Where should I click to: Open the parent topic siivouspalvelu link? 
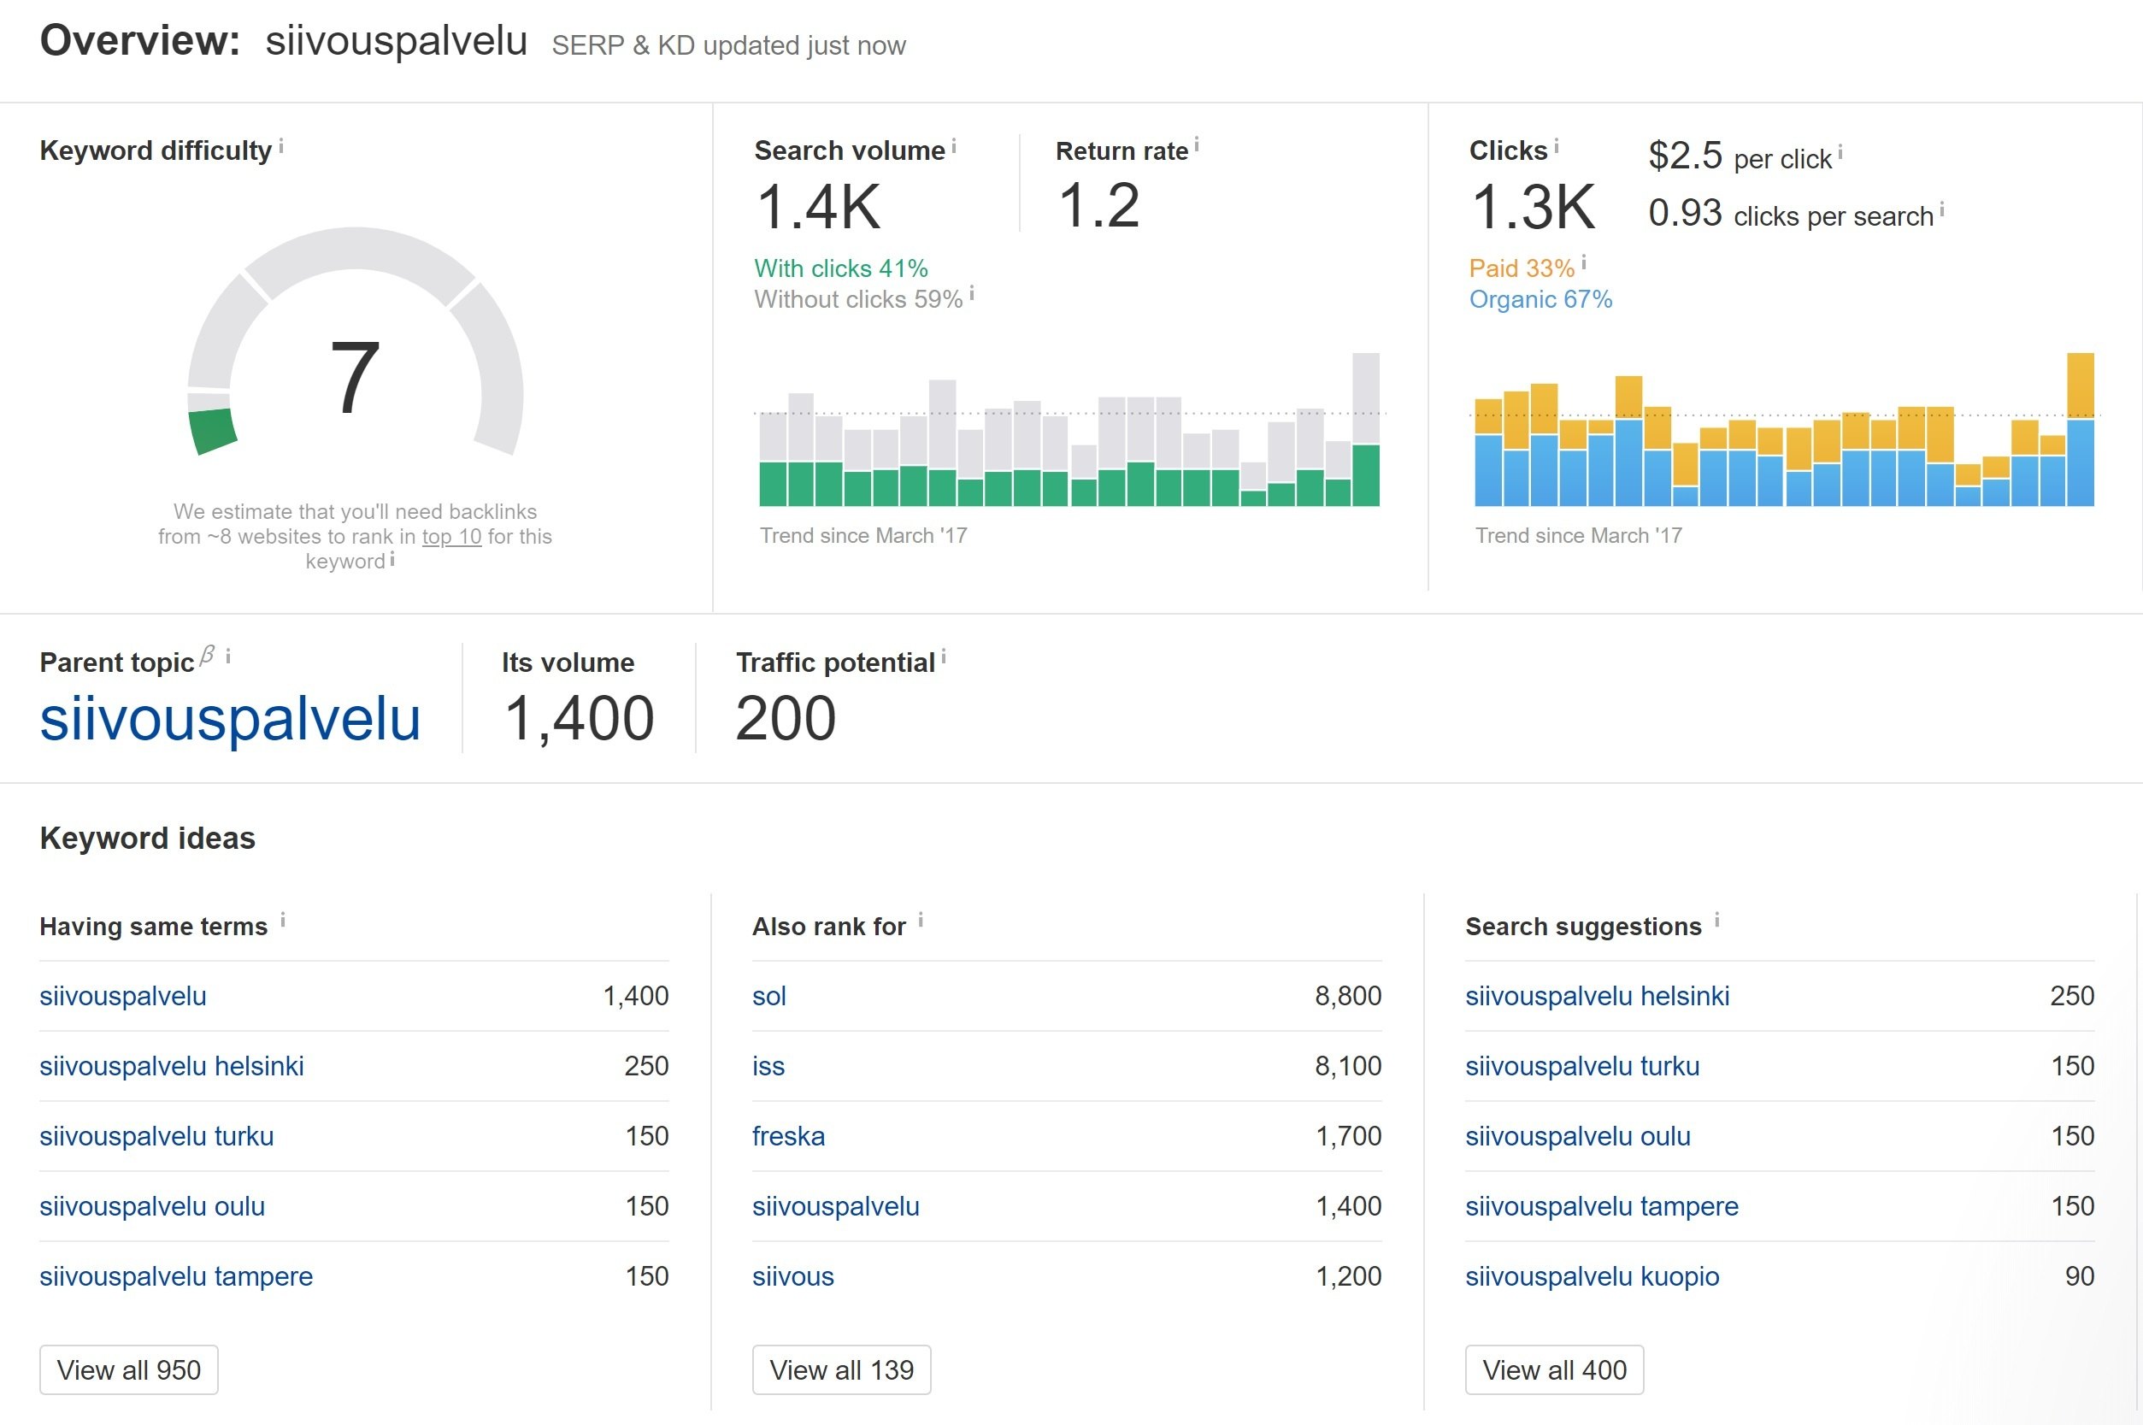point(230,718)
